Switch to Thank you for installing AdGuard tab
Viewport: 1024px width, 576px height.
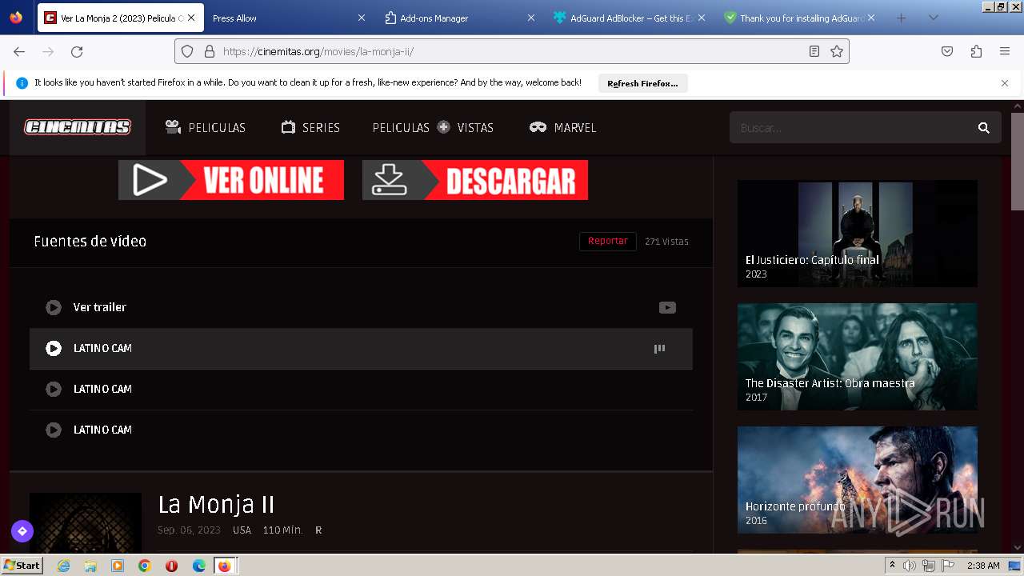click(x=799, y=18)
